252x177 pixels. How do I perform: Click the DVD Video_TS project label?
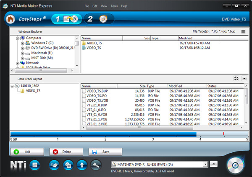[x=234, y=19]
